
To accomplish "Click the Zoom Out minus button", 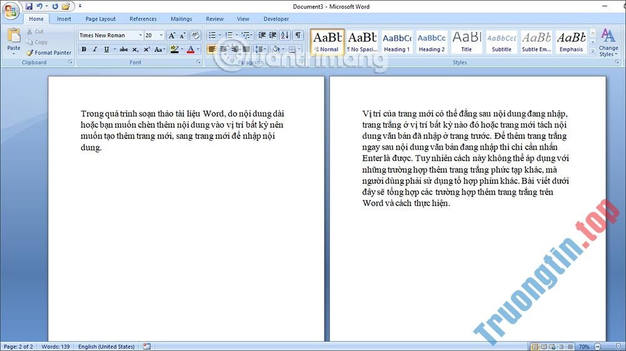I will [597, 347].
